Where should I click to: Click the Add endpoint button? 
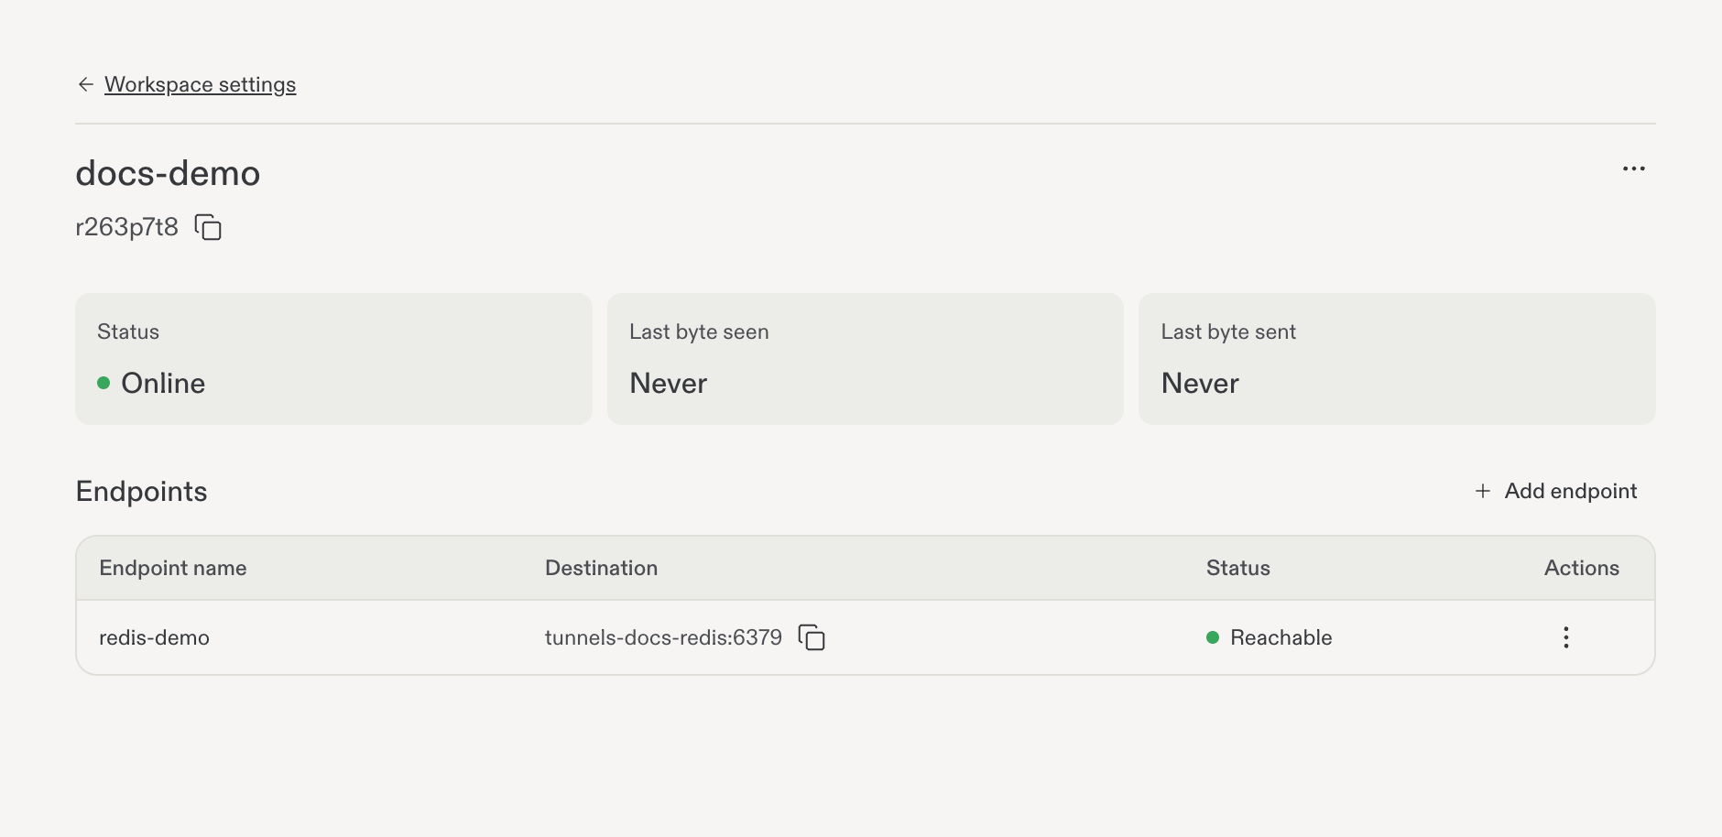click(x=1556, y=491)
